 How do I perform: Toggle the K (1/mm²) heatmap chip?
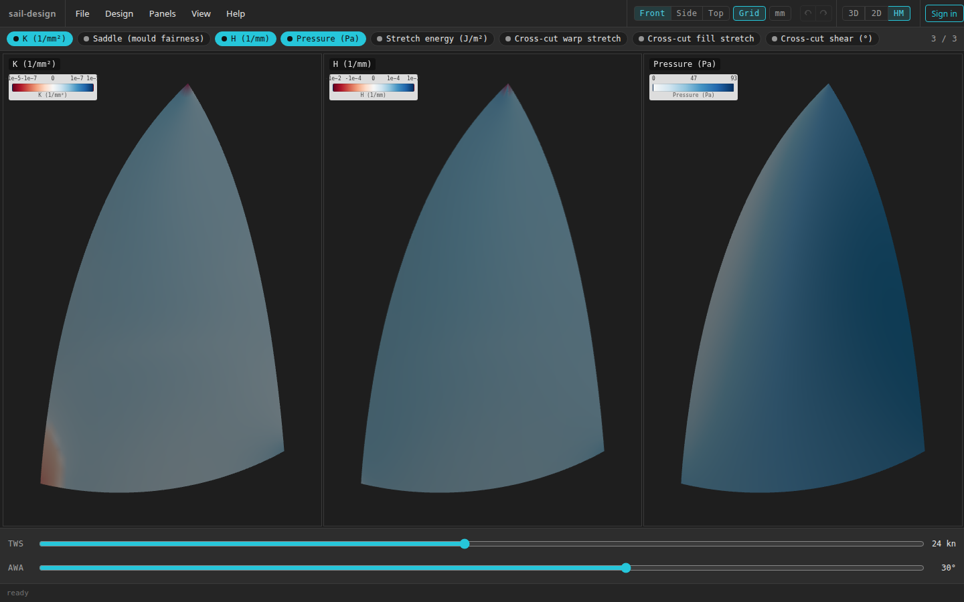point(39,39)
